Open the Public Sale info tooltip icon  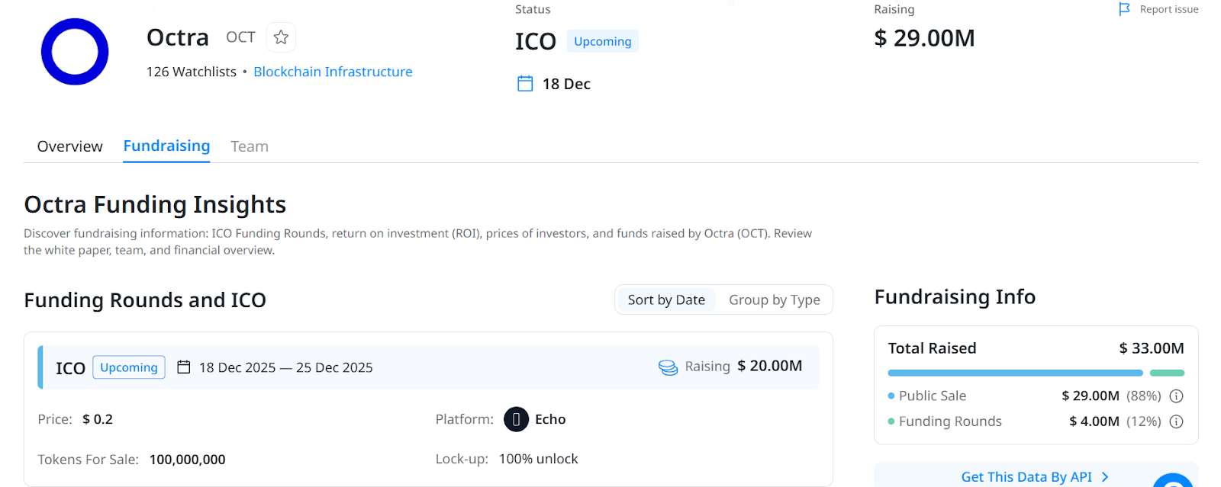pyautogui.click(x=1176, y=396)
